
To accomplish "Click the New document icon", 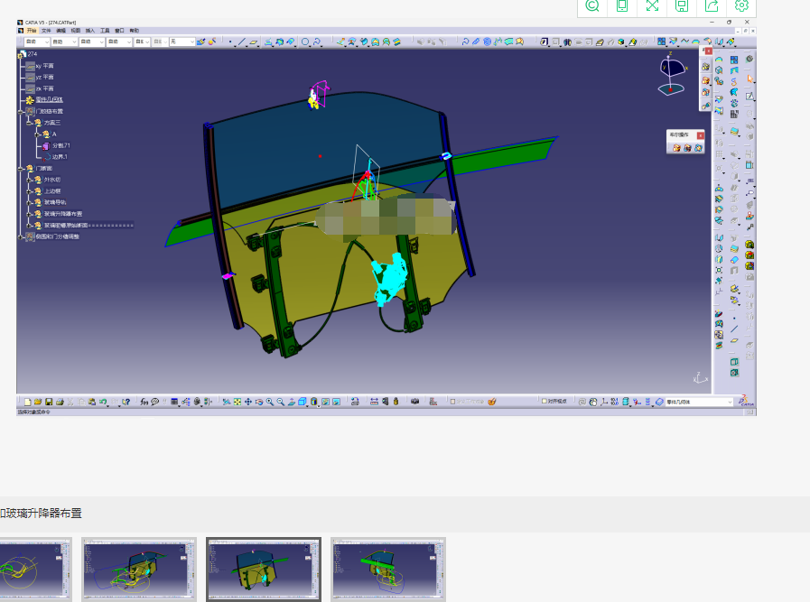I will click(27, 402).
